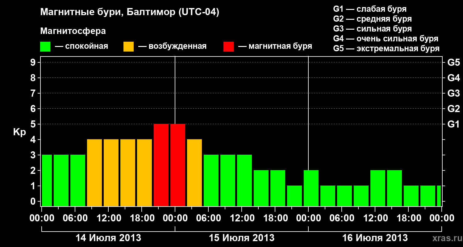This screenshot has width=463, height=247.
Task: Select the 16 Июля 2013 date label
Action: point(375,238)
